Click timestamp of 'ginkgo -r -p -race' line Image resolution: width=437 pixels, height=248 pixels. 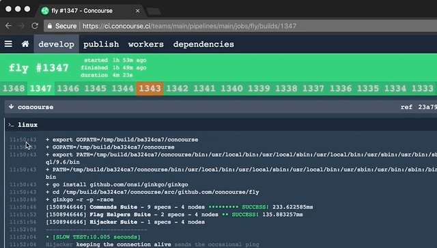pos(23,200)
